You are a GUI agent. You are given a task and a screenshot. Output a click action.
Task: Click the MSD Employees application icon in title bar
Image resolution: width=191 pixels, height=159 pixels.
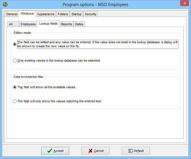5,4
